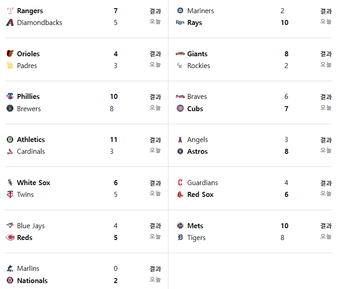The width and height of the screenshot is (341, 289).
Task: Click the Nationals team logo
Action: point(10,280)
